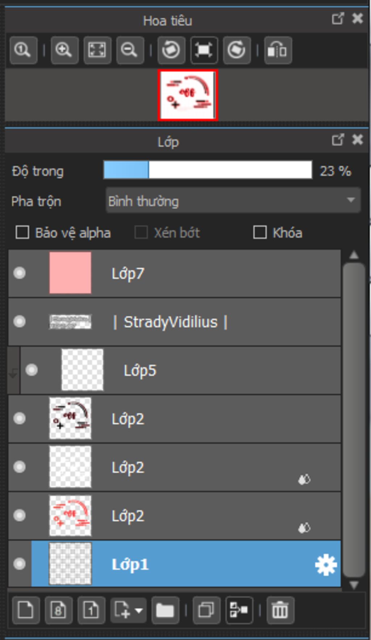Toggle the Khóa lock checkbox
Viewport: 371px width, 640px height.
(260, 233)
